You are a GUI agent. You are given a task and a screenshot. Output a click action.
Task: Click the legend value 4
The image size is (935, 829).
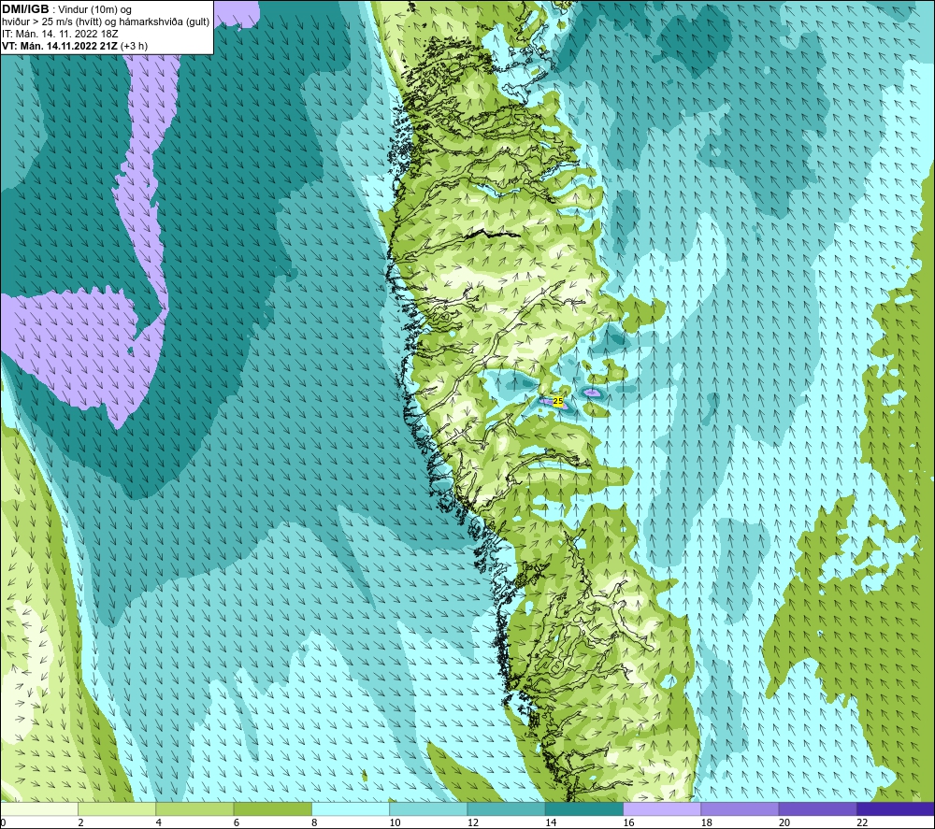[159, 822]
